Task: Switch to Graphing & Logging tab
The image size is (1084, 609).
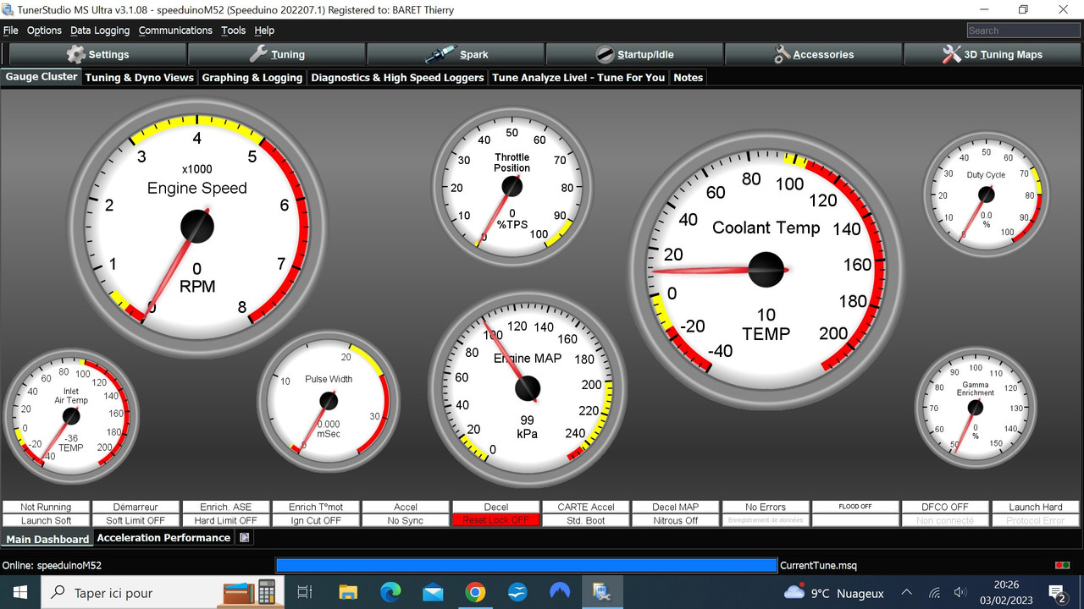Action: [x=252, y=77]
